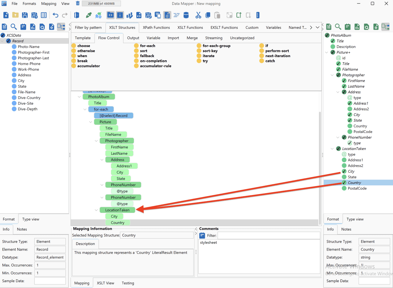393x288 pixels.
Task: Click the open file folder icon
Action: pos(15,15)
